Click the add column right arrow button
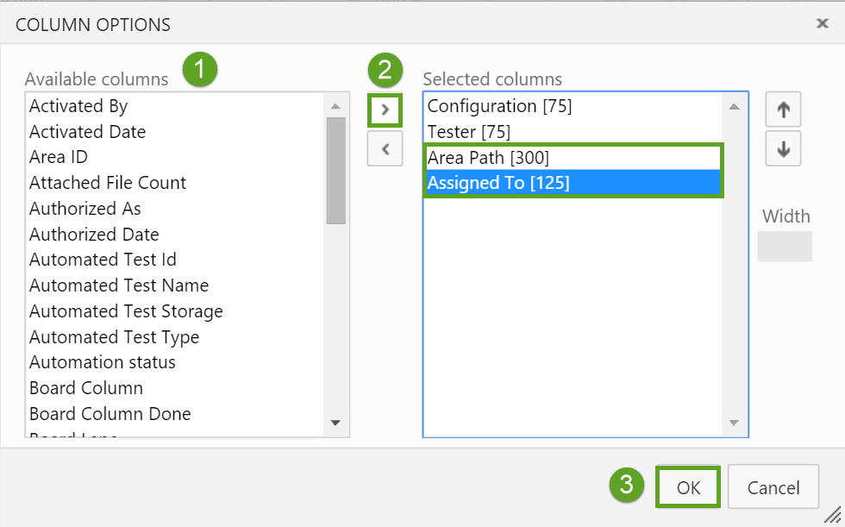 coord(385,110)
